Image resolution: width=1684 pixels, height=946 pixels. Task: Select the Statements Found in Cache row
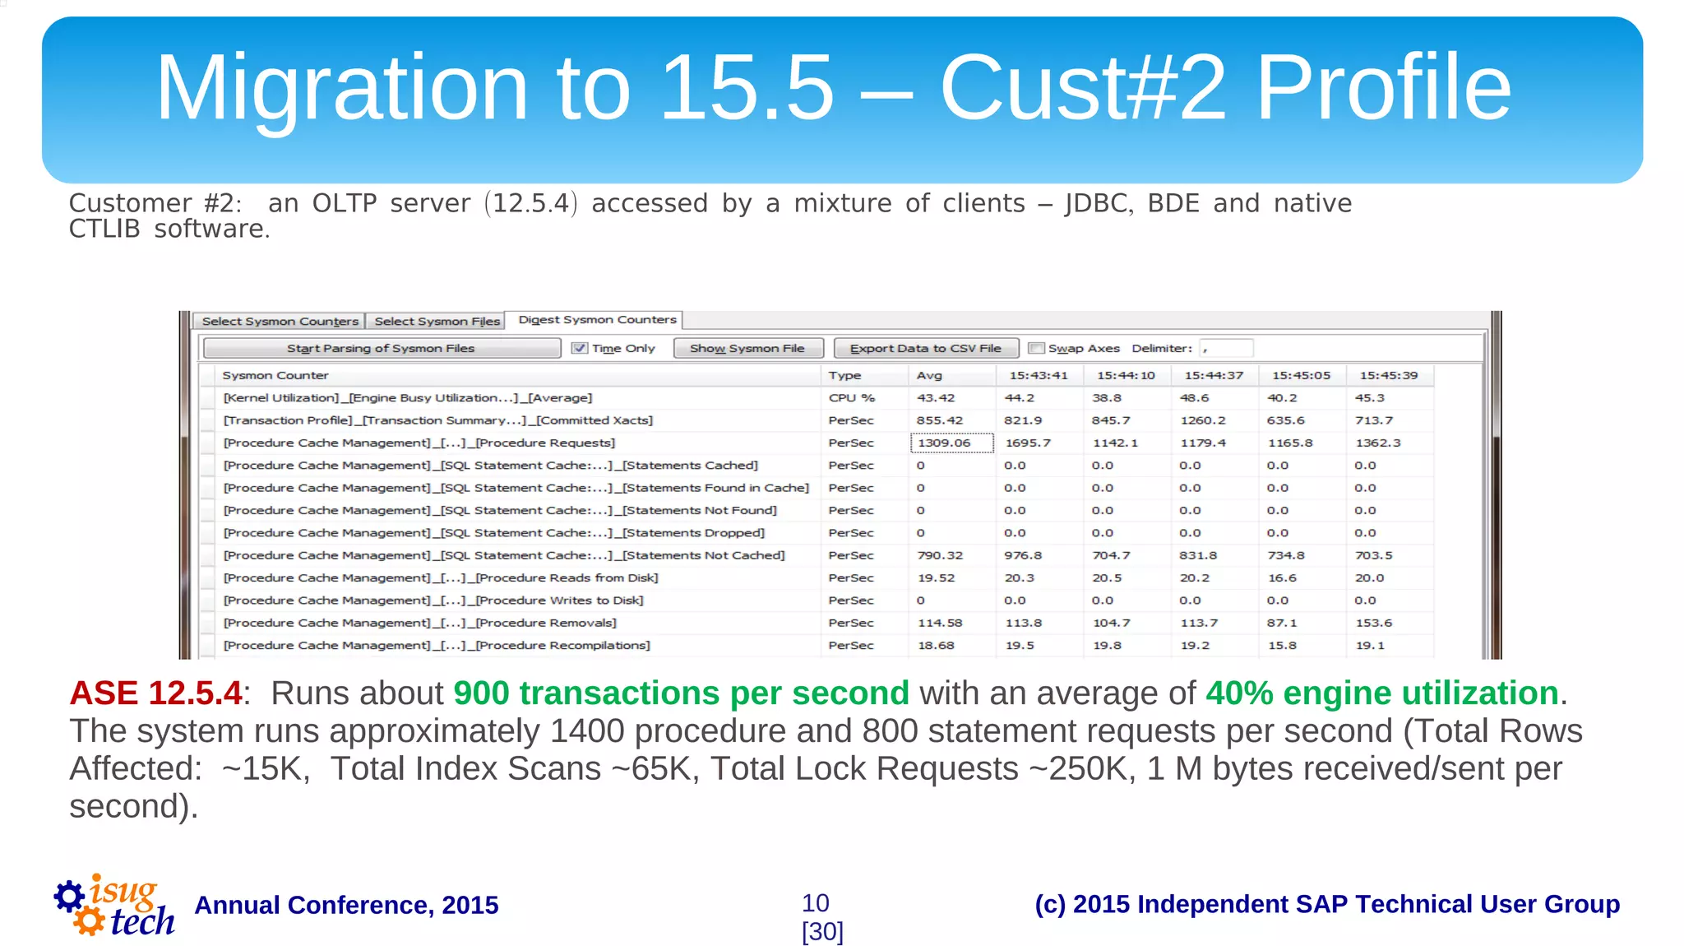click(x=817, y=488)
